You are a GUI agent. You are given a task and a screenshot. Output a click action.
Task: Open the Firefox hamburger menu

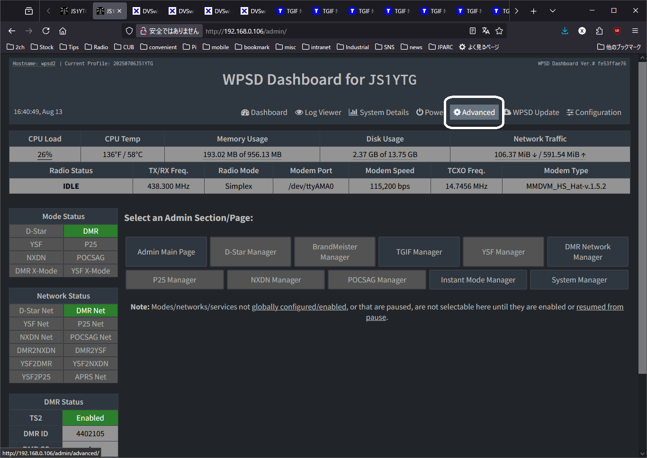pos(635,31)
